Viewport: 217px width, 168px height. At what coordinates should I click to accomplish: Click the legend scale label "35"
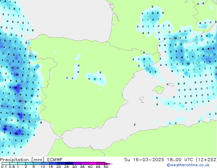(x=82, y=167)
